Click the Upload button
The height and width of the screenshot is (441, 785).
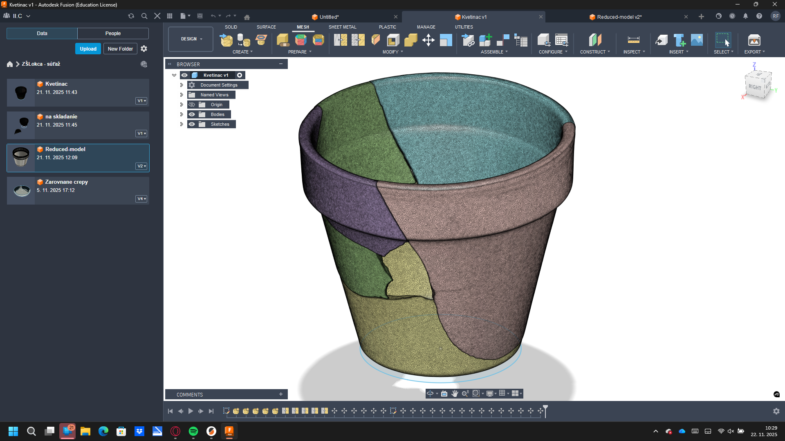click(88, 49)
